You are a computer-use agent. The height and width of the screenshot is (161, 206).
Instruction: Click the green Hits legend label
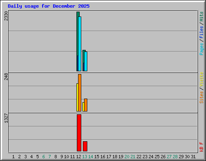pos(201,17)
